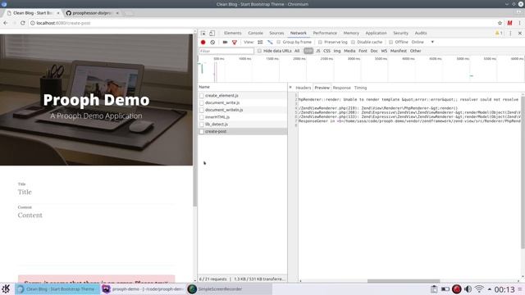This screenshot has width=525, height=295.
Task: Open the volume tray icon
Action: (468, 289)
